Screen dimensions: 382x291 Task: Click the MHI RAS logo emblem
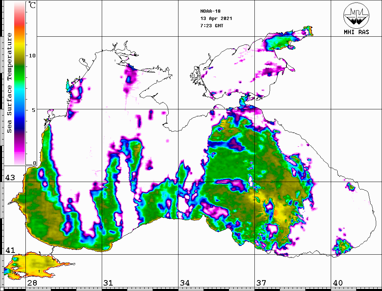point(356,15)
